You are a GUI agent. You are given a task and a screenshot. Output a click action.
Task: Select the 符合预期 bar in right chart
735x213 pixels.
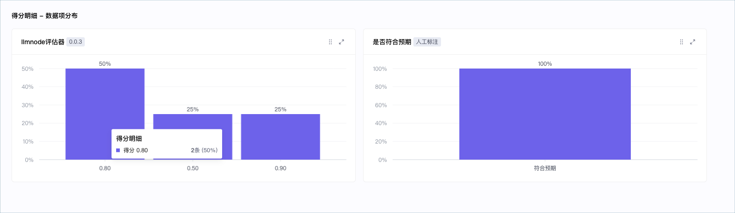pyautogui.click(x=545, y=114)
